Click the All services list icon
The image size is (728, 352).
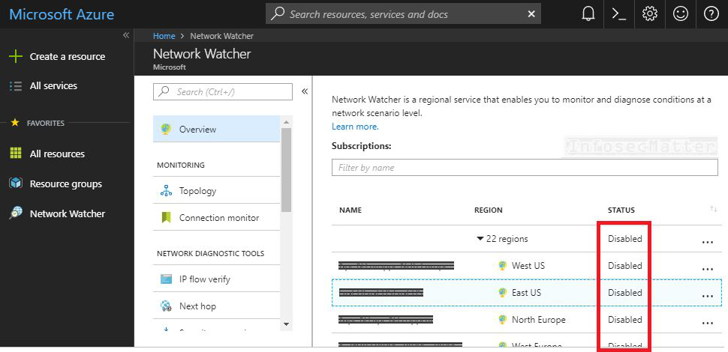[16, 85]
